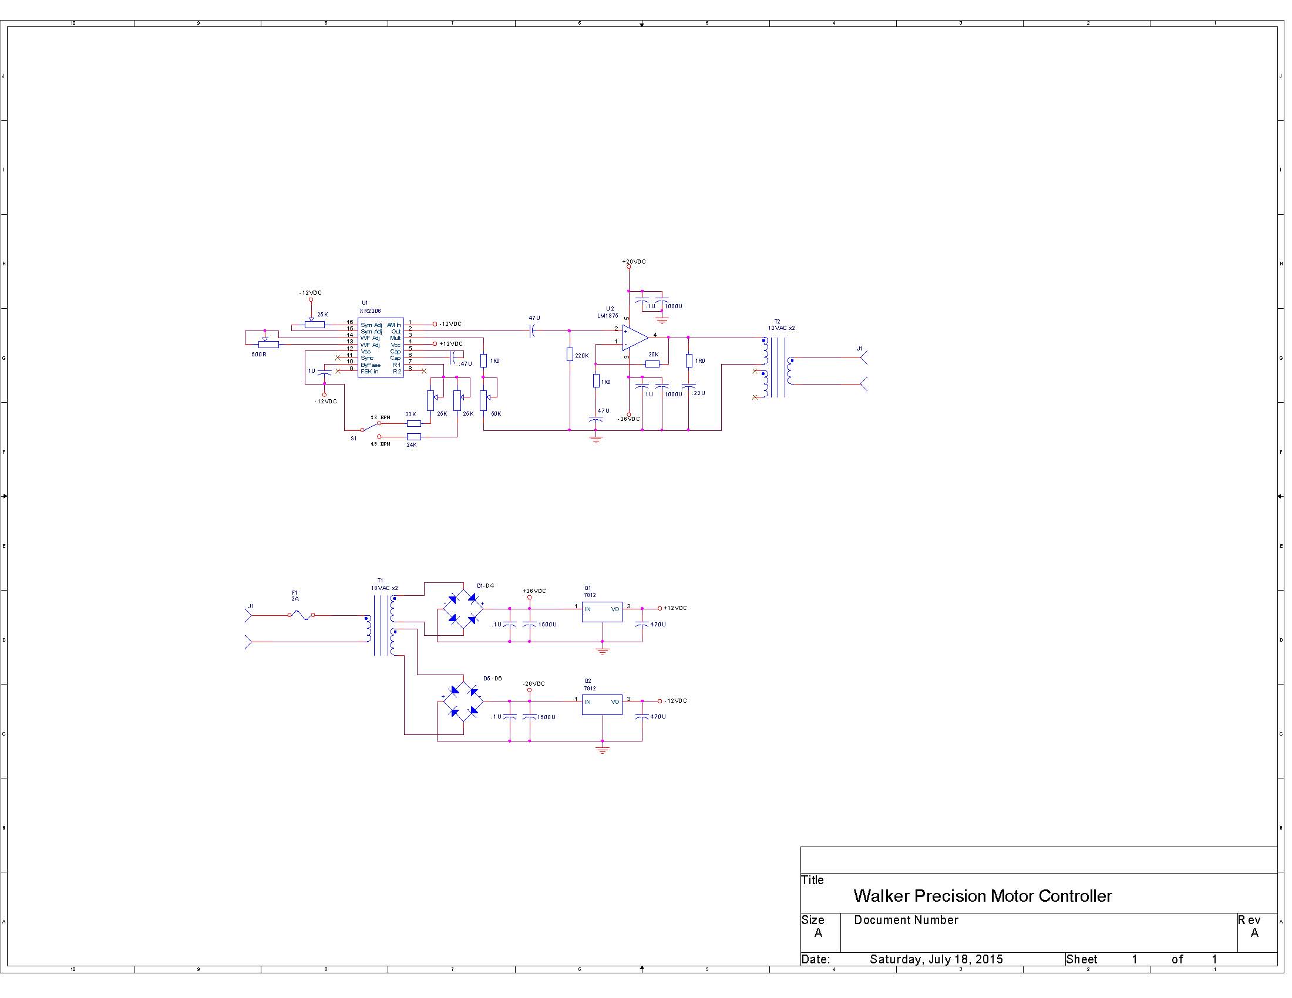Image resolution: width=1292 pixels, height=998 pixels.
Task: Click the "Mult" pin label
Action: pyautogui.click(x=395, y=338)
